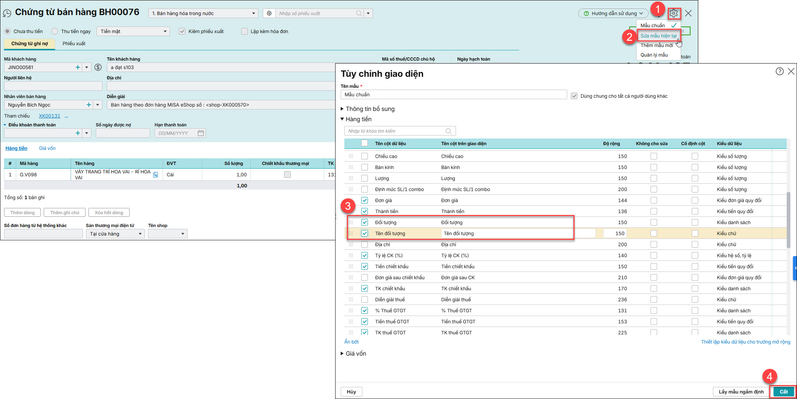Enable the Địa chỉ column checkbox

coord(365,244)
